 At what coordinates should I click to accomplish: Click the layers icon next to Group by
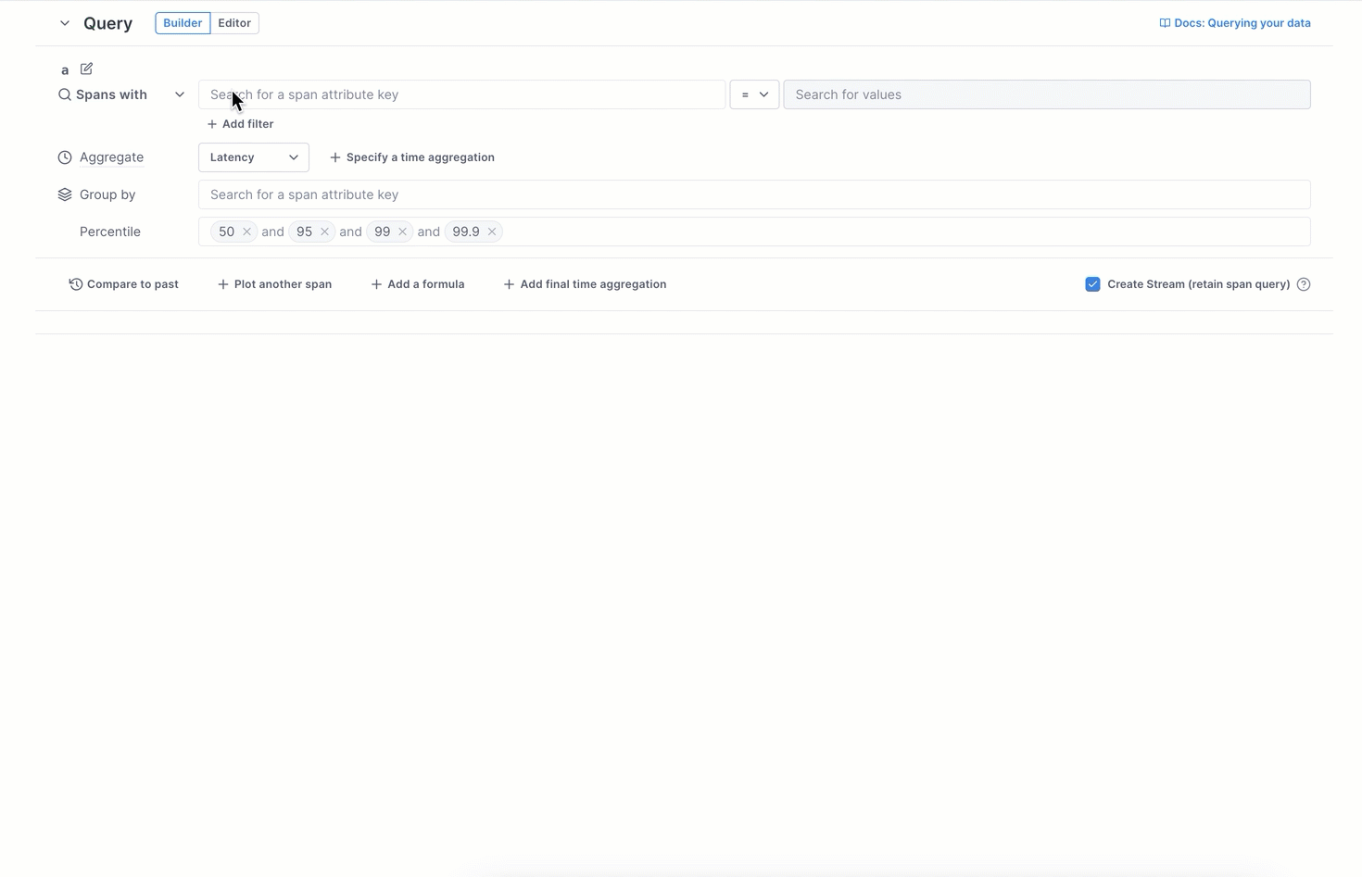(x=64, y=194)
